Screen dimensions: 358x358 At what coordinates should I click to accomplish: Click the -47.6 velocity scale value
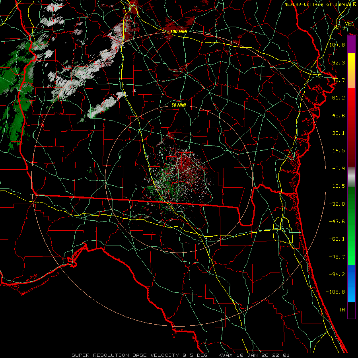[337, 222]
